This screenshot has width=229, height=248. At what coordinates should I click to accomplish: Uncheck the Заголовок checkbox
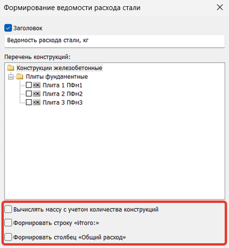point(8,28)
